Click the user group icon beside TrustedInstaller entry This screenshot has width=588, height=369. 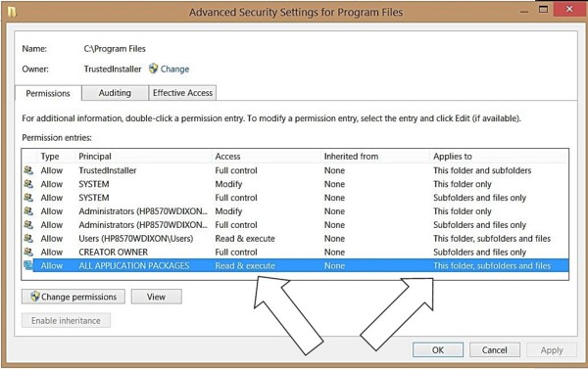pos(28,170)
